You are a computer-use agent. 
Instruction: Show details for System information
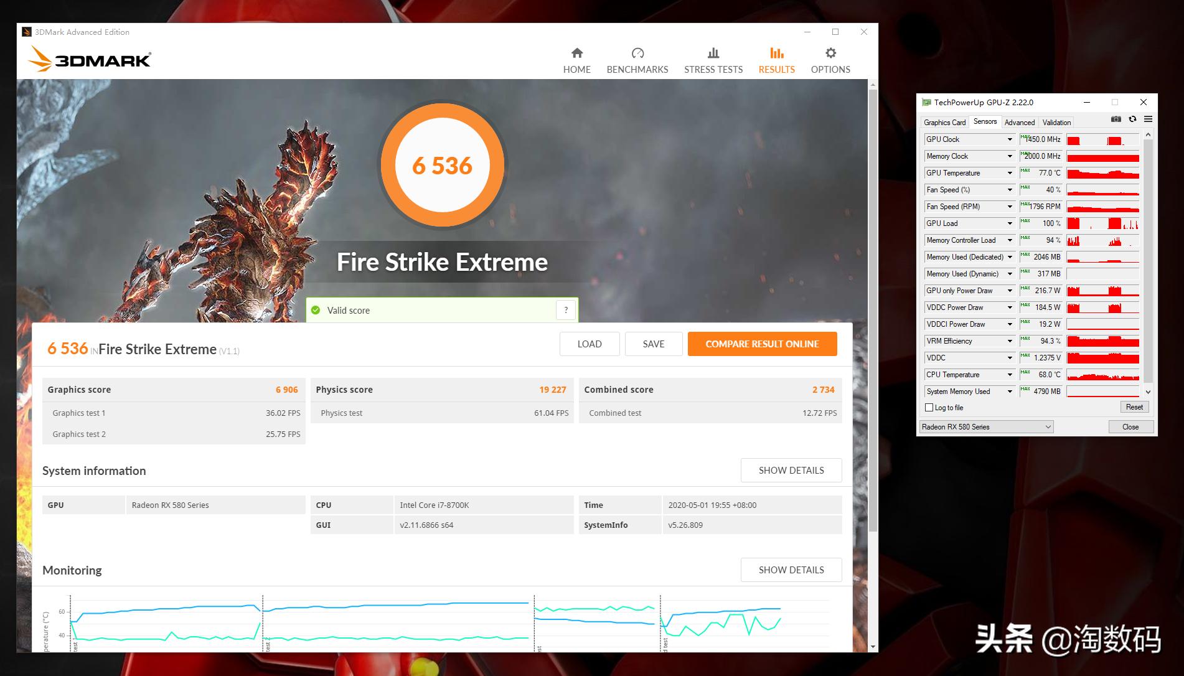coord(791,471)
